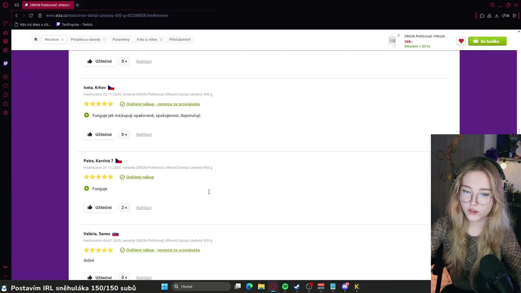
Task: Click reviewer name 'Valéria, Senec'
Action: coord(97,234)
